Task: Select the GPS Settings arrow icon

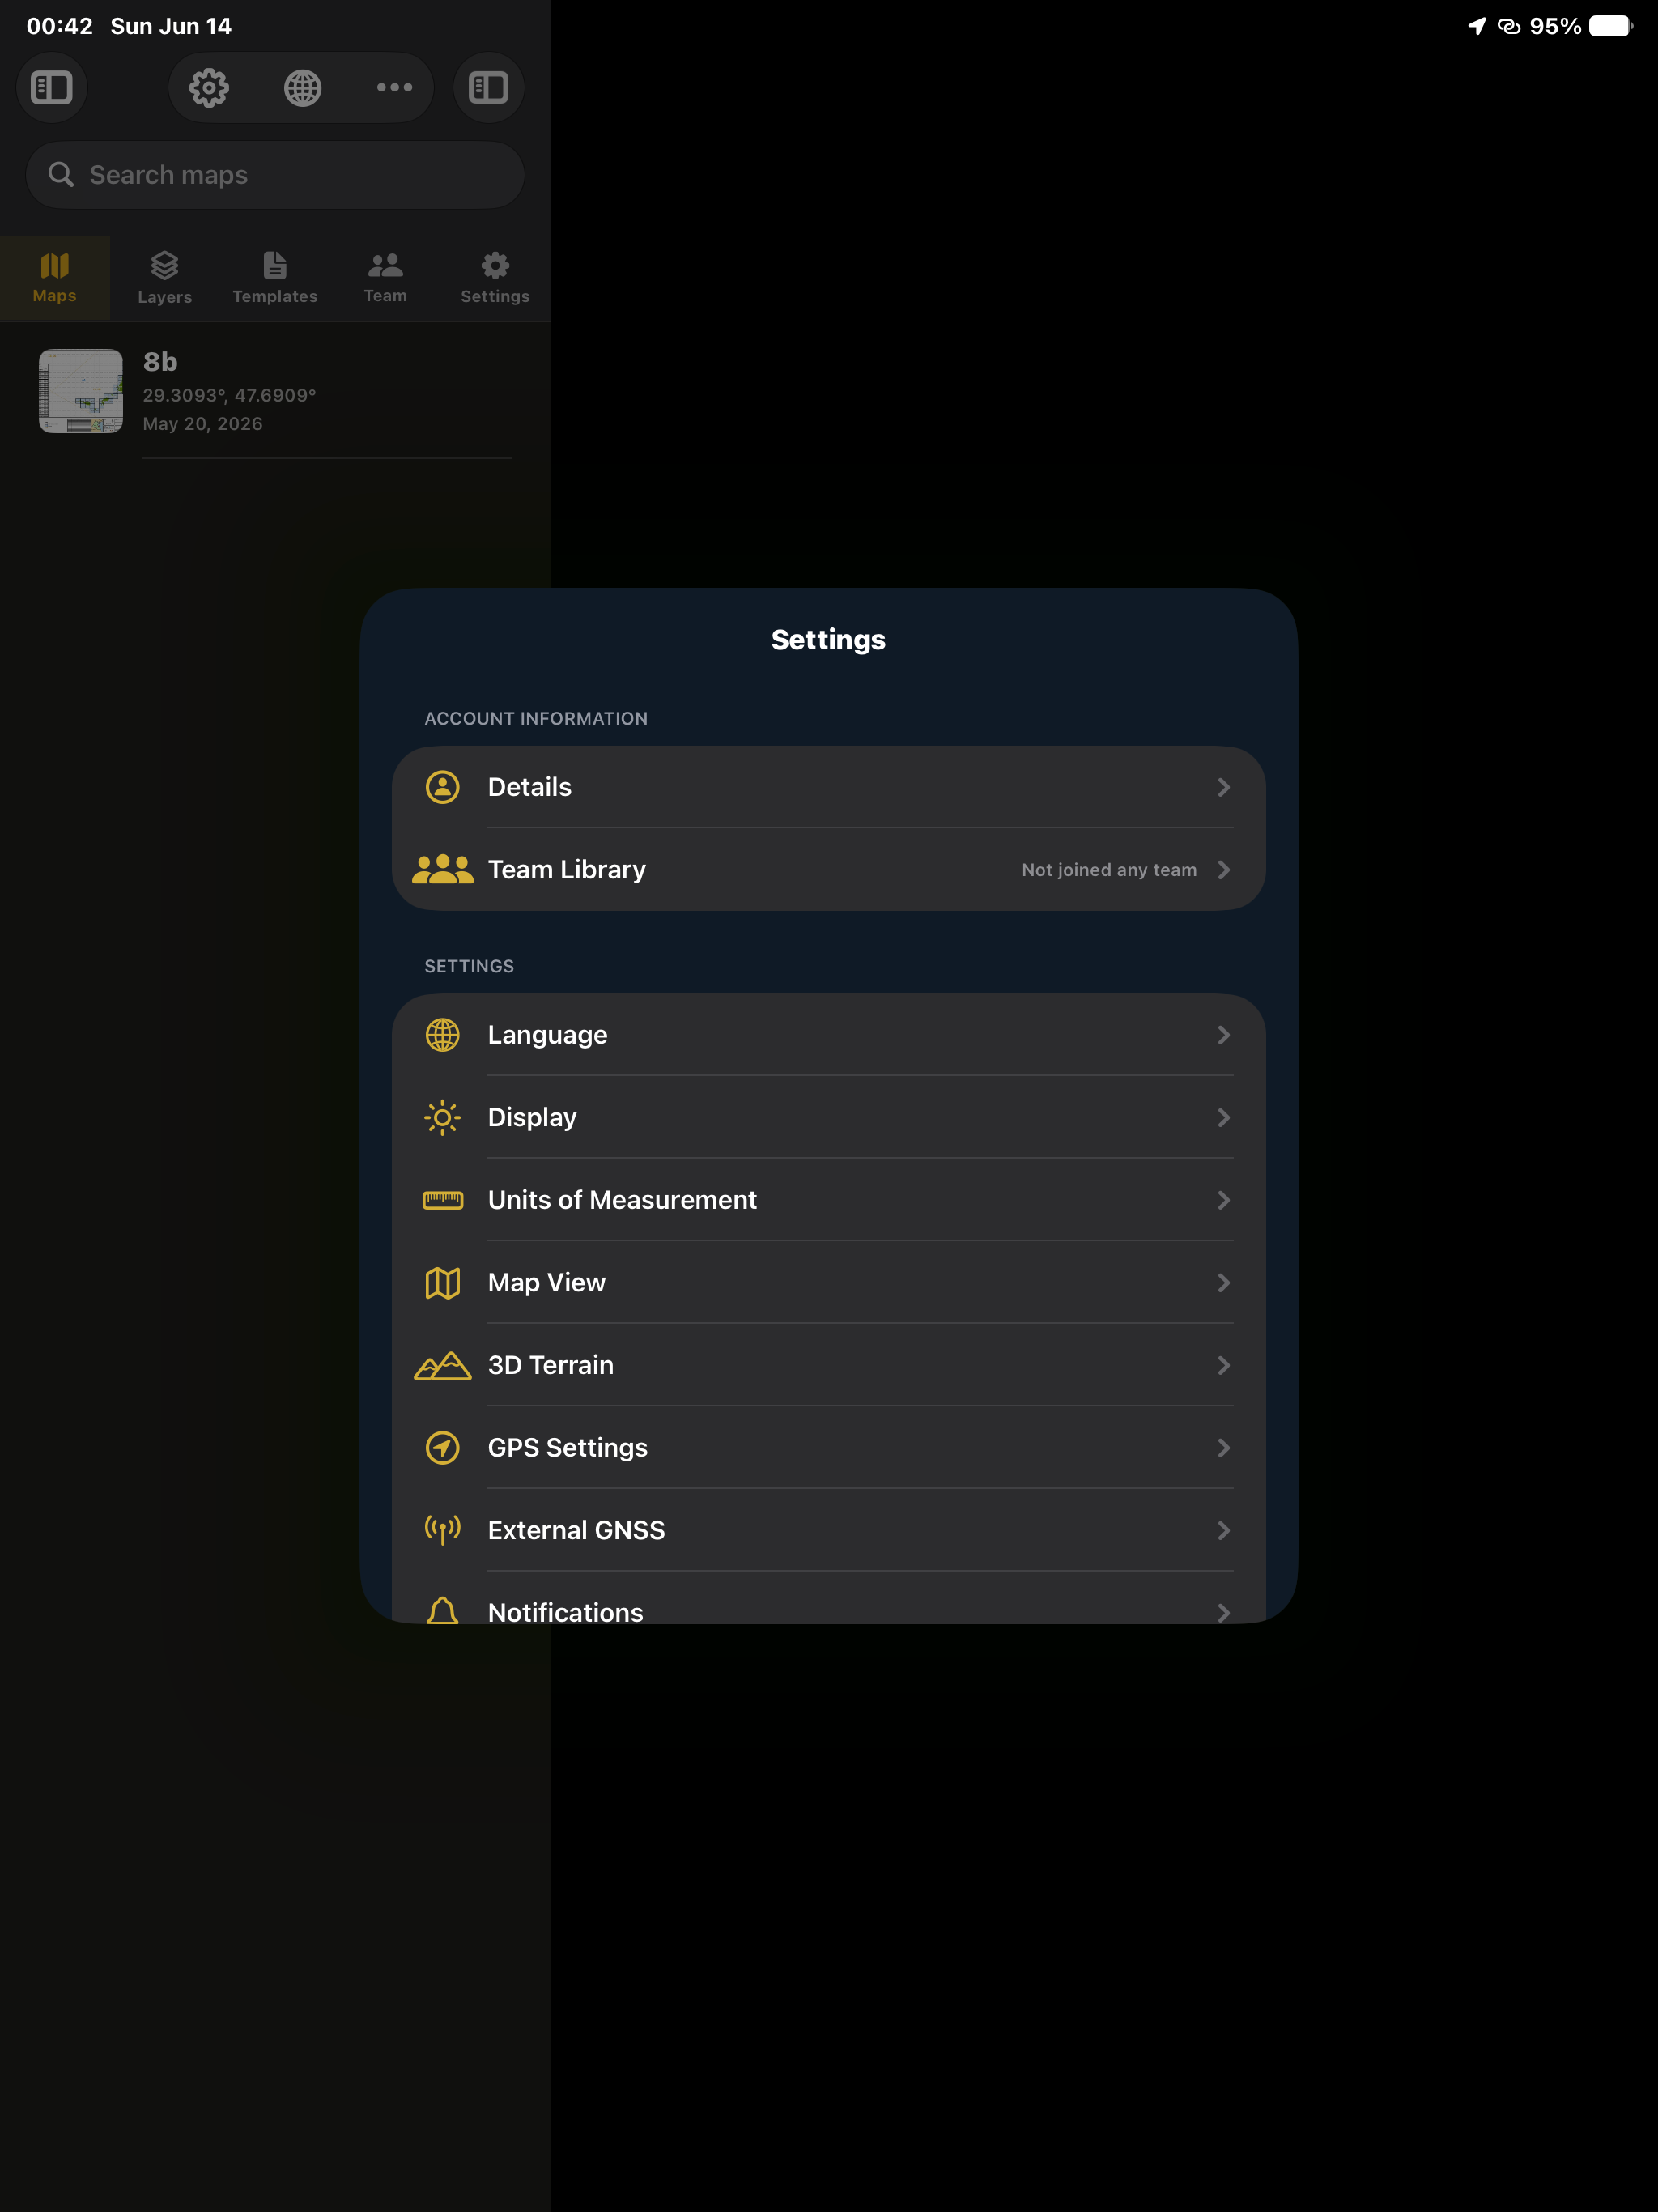Action: [443, 1448]
